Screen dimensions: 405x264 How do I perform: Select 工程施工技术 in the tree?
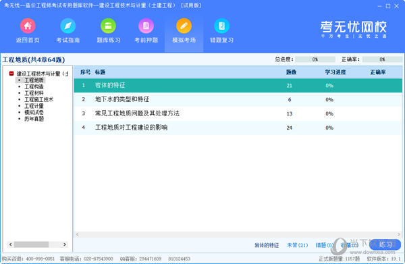tap(38, 99)
